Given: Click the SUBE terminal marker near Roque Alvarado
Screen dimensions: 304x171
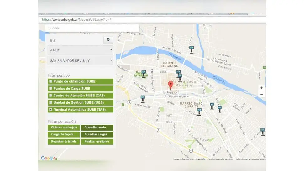Looking at the screenshot, I should coord(143,99).
